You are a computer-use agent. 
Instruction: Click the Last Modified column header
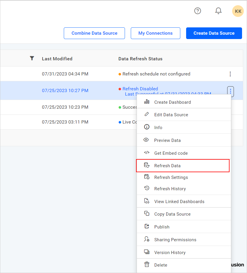tap(57, 59)
